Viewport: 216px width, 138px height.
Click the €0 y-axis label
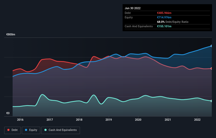(x=8, y=113)
